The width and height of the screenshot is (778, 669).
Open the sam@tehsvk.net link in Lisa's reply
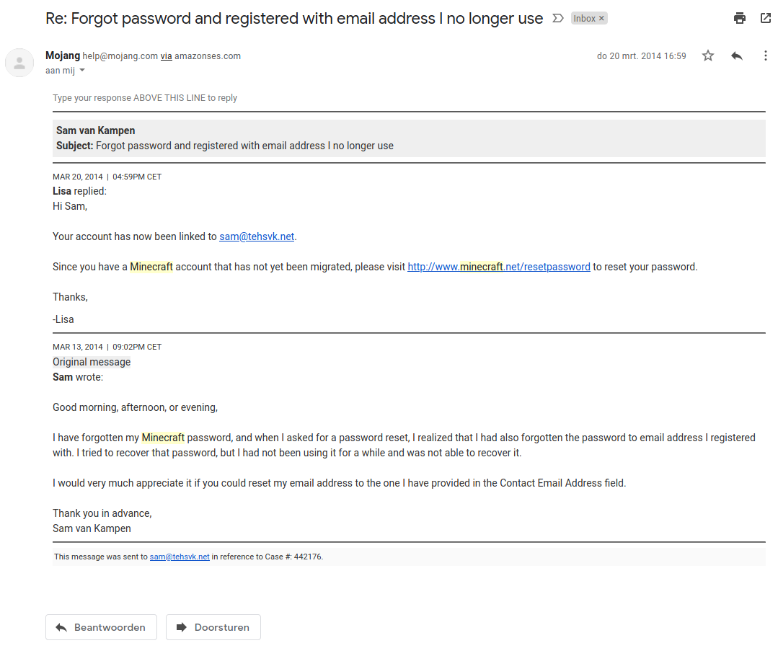(257, 236)
